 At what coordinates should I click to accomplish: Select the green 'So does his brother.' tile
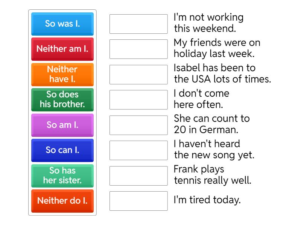click(62, 99)
